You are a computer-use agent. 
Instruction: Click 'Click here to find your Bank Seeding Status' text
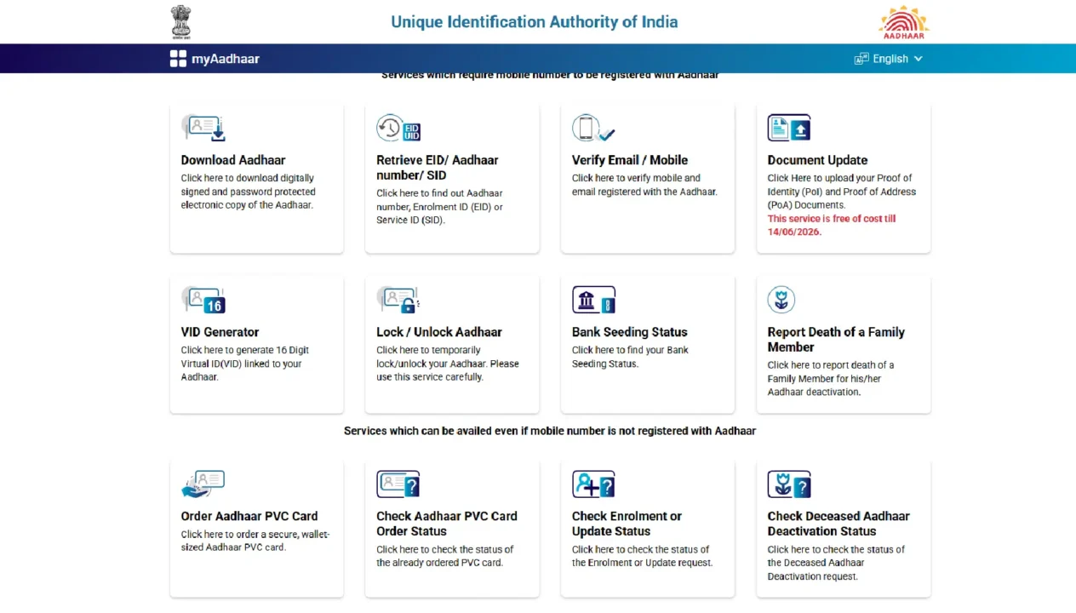pos(630,357)
